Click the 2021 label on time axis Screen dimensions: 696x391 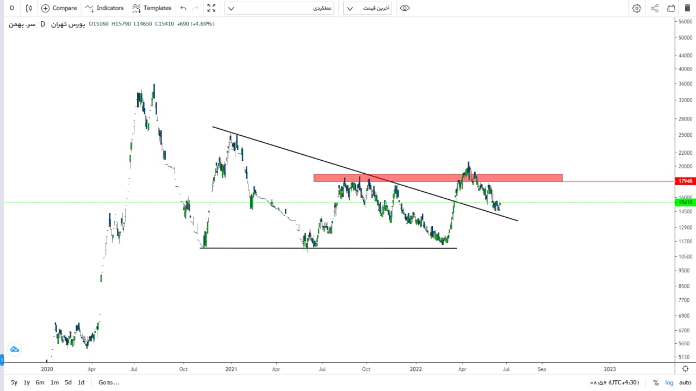232,369
